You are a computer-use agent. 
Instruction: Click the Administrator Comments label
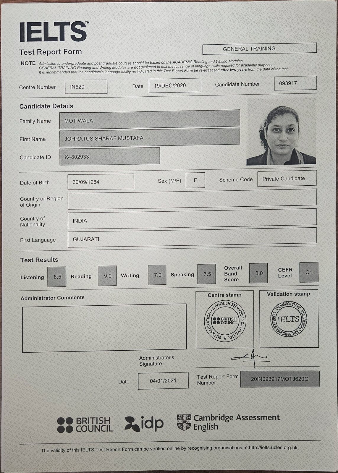point(53,298)
